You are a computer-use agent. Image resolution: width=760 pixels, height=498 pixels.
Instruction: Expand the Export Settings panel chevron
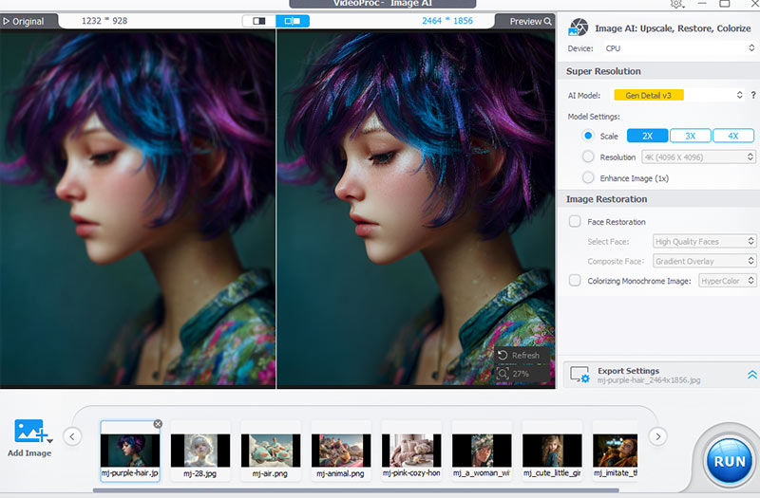click(751, 376)
